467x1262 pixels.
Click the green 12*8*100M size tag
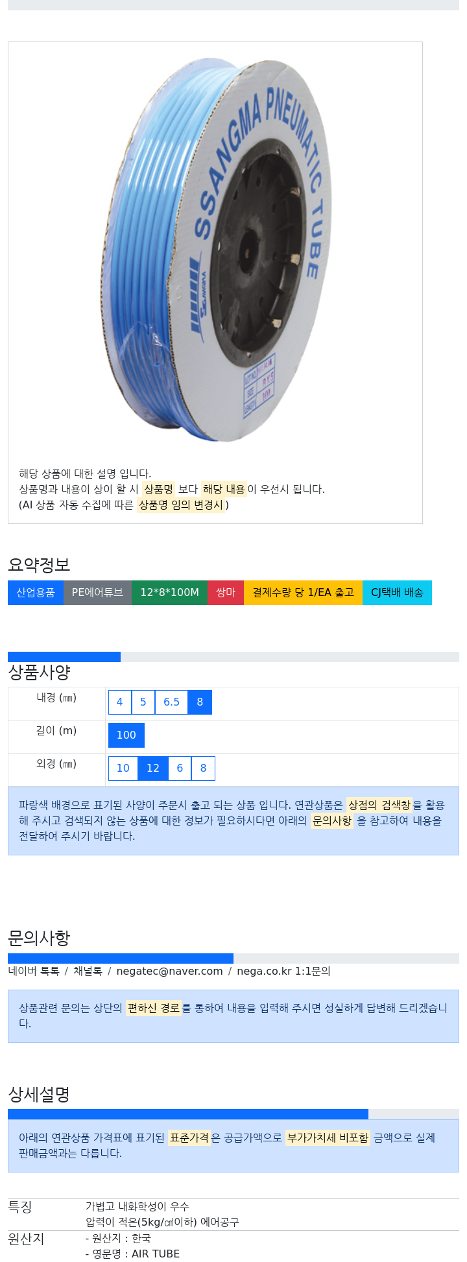click(x=169, y=593)
